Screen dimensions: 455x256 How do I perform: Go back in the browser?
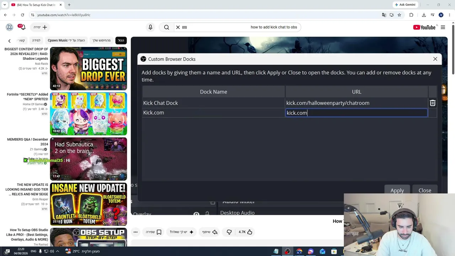[x=5, y=15]
